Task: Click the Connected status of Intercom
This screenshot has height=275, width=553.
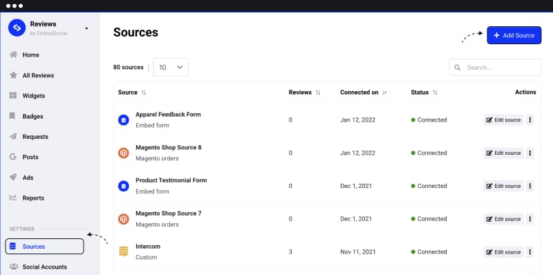Action: click(x=429, y=252)
